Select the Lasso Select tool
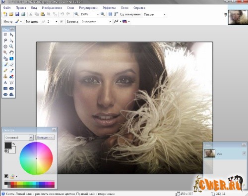 coord(5,41)
